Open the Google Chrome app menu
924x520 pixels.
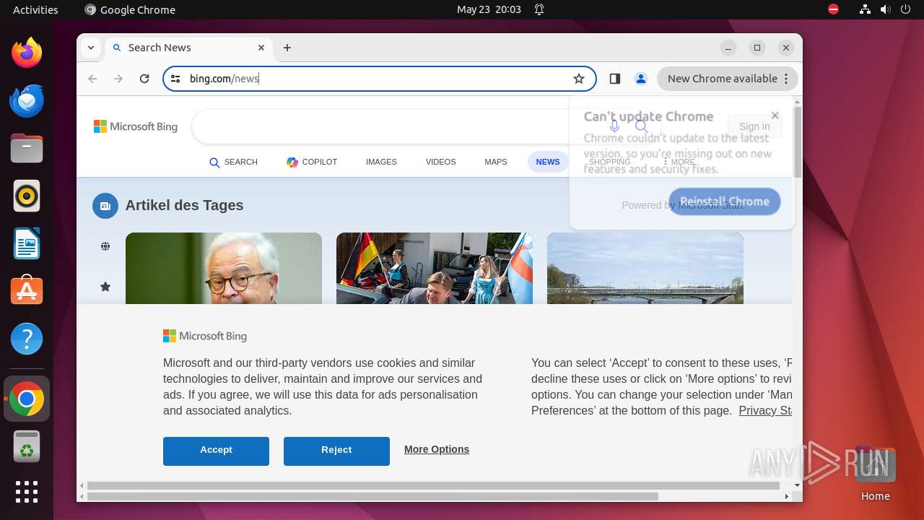click(130, 9)
